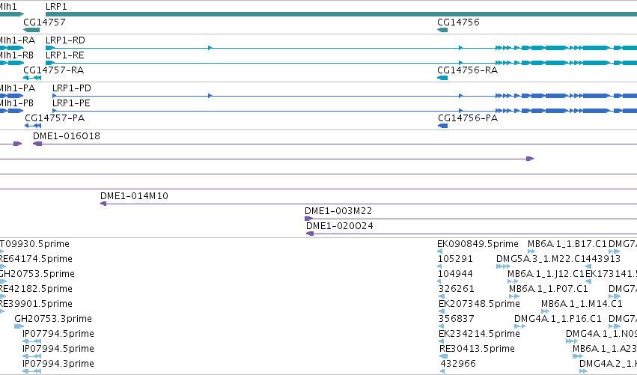The image size is (637, 375).
Task: Click the GH20753.3prime EST glyph
Action: 19,326
